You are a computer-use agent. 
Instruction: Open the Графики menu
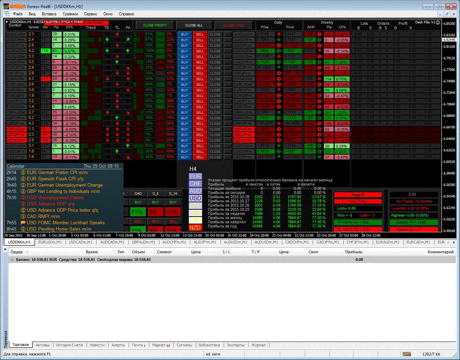[70, 14]
